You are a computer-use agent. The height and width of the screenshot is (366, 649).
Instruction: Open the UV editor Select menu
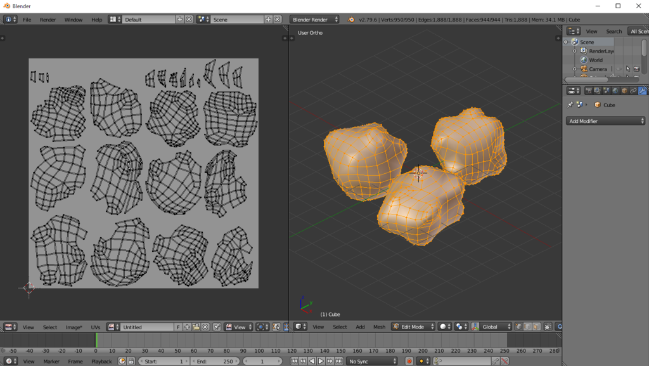click(50, 327)
